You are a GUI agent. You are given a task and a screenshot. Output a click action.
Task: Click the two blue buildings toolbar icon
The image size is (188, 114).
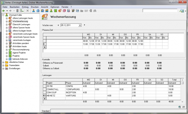(42, 11)
